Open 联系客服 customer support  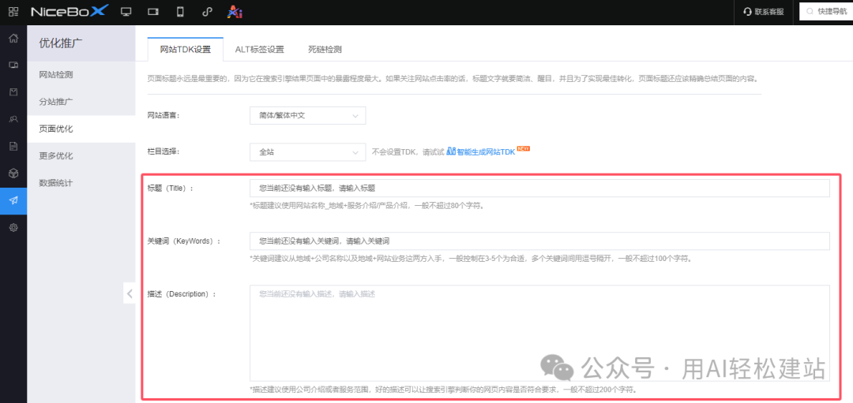coord(764,11)
